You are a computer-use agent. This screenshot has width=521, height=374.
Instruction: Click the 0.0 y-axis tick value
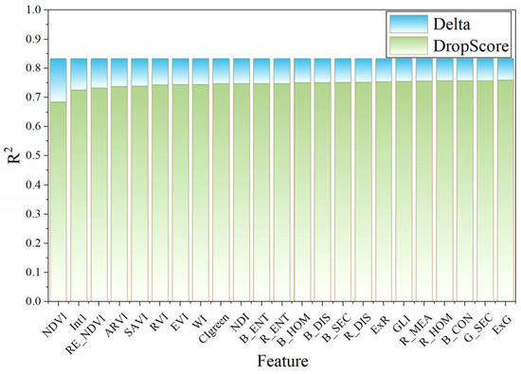[x=33, y=301]
